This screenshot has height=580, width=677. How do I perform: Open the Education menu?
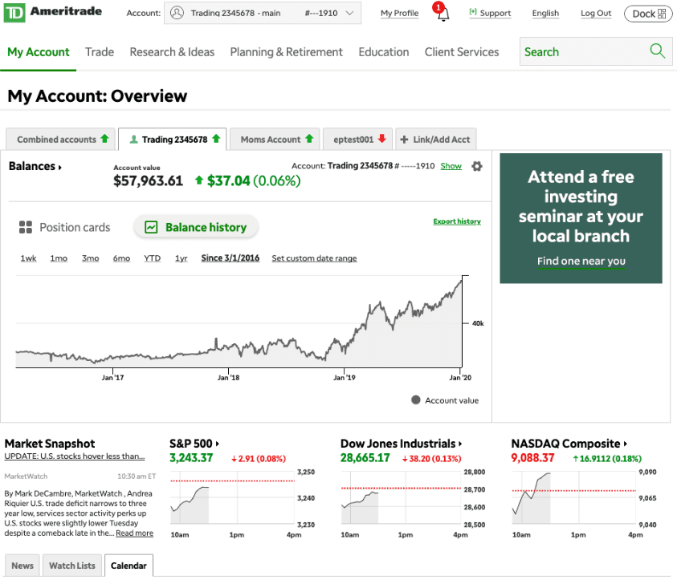[383, 52]
